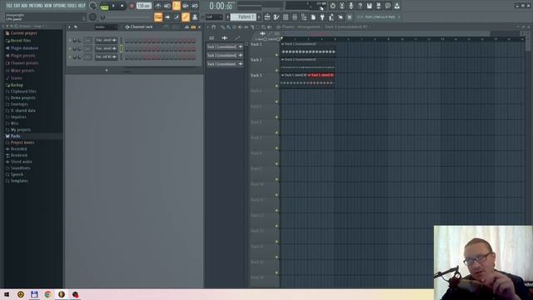The image size is (533, 300).
Task: Click the chat bubble icon
Action: click(388, 6)
